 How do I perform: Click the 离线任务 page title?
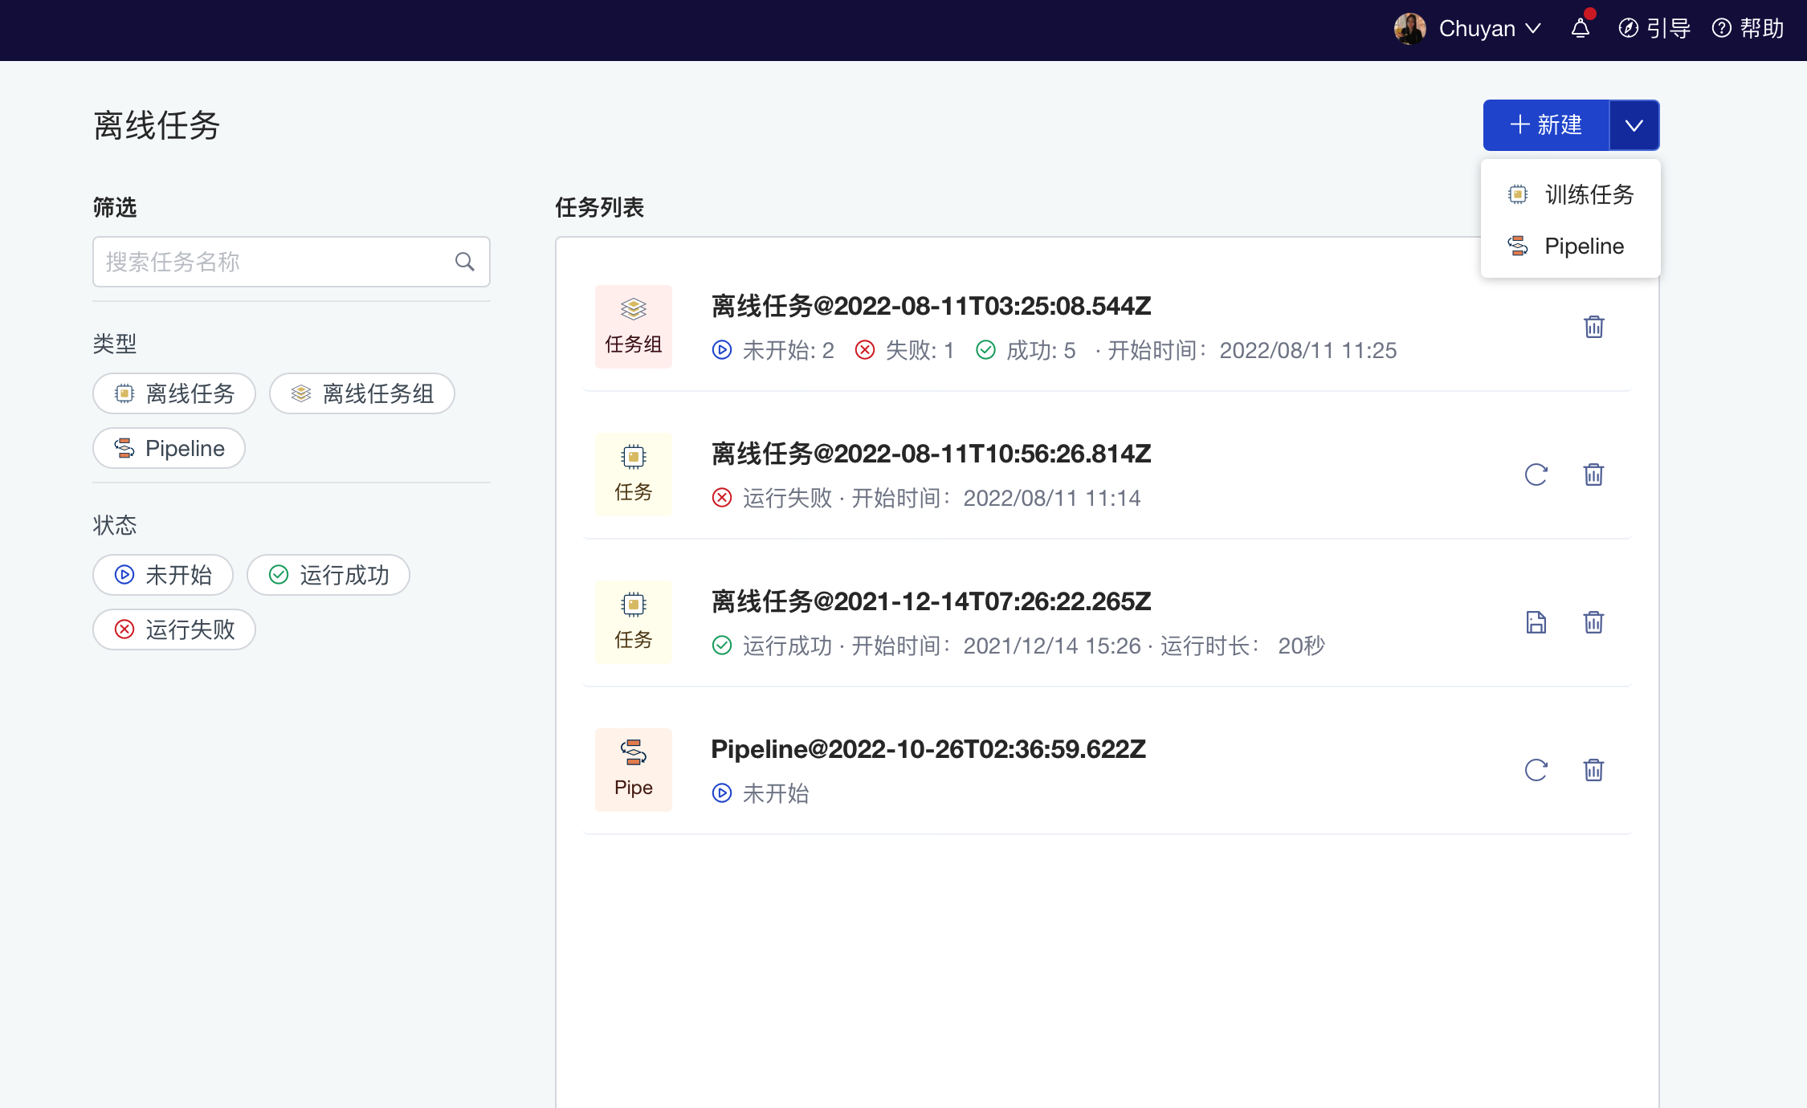[x=157, y=125]
